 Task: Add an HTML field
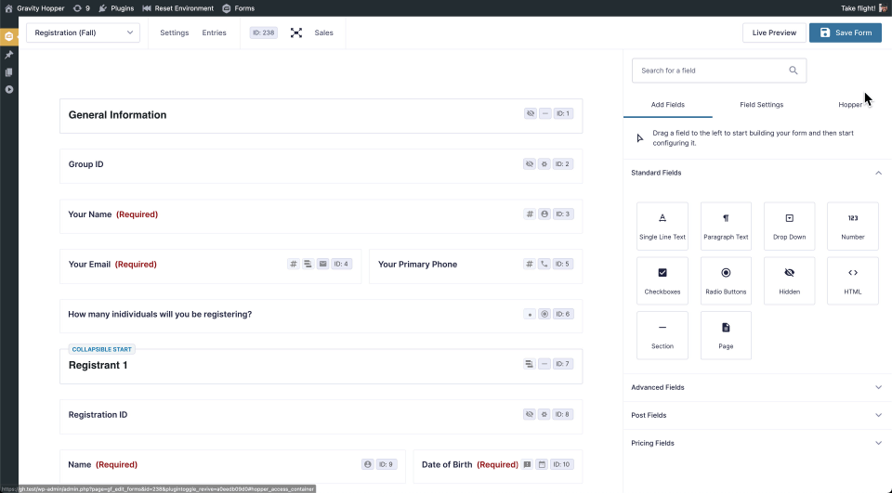[853, 281]
